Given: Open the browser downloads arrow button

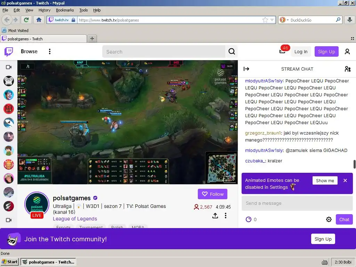Looking at the screenshot, I should 350,20.
